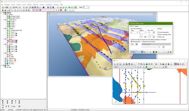Click the green globe icon in Map toolbar
Image resolution: width=189 pixels, height=111 pixels.
pyautogui.click(x=147, y=64)
